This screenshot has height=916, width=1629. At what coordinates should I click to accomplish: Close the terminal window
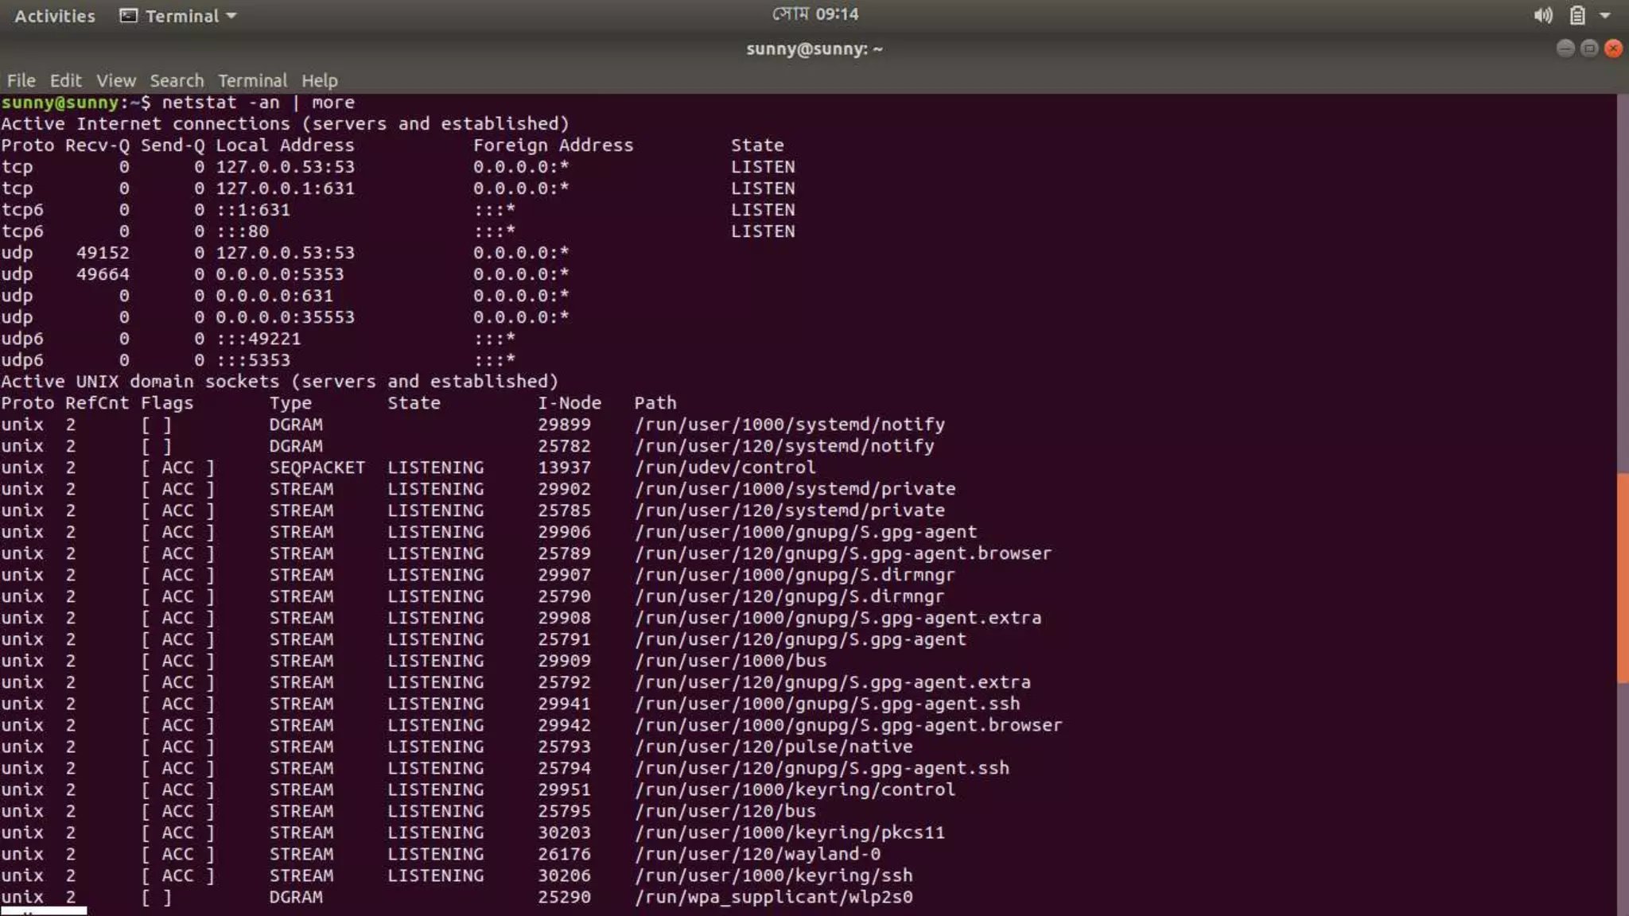pos(1613,49)
